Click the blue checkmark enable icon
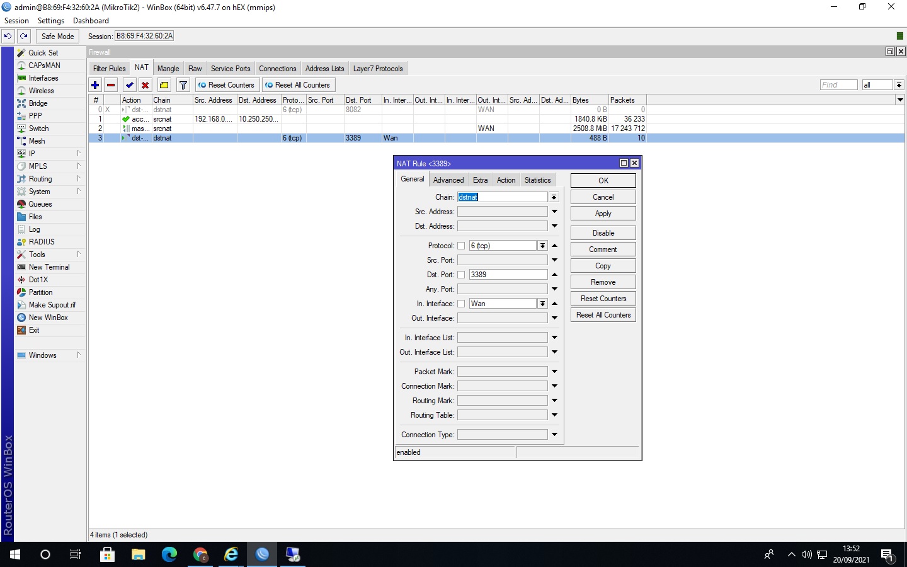Screen dimensions: 907x567 [x=130, y=85]
